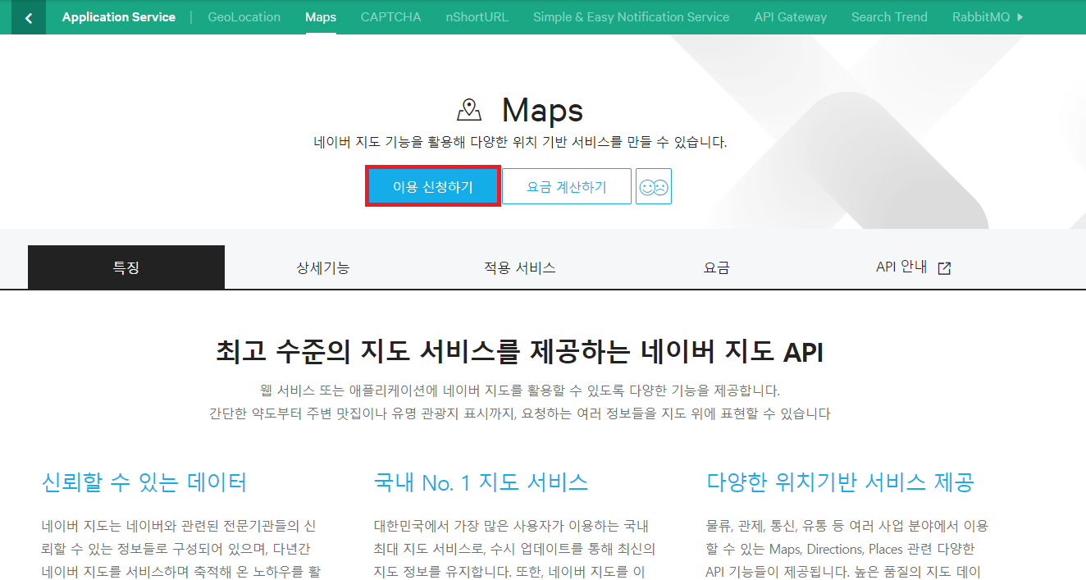This screenshot has height=580, width=1086.
Task: Click the map pin icon beside Maps title
Action: (469, 110)
